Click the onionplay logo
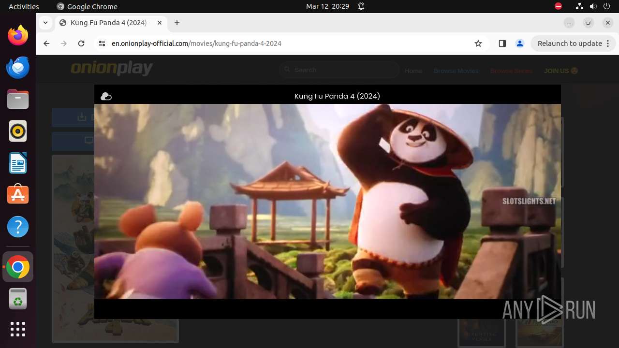The width and height of the screenshot is (619, 348). 112,69
